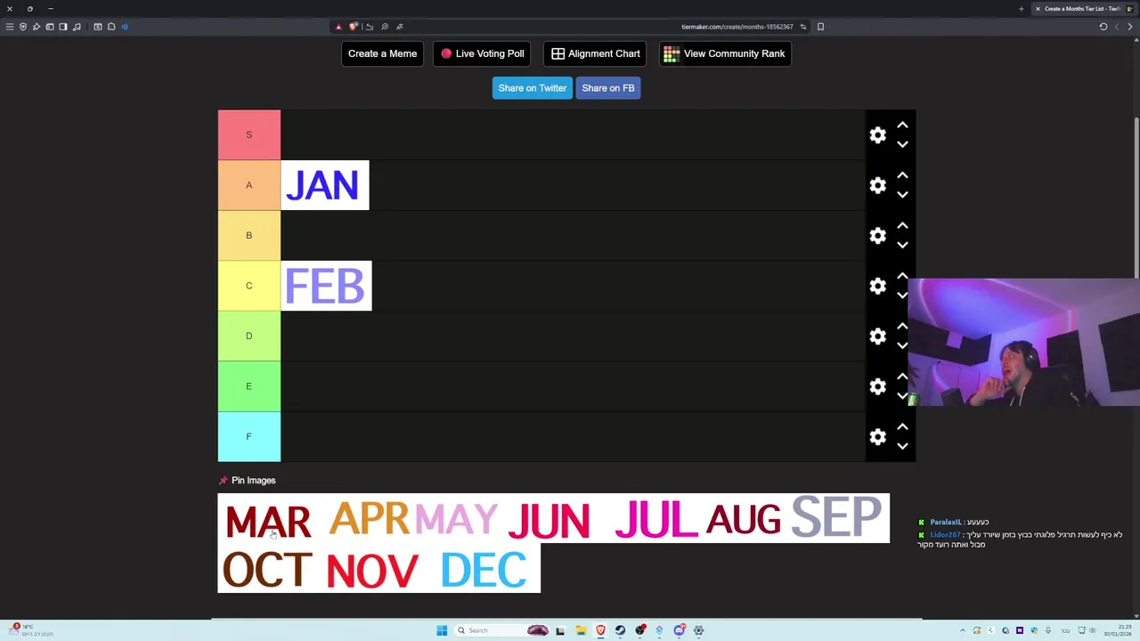
Task: Select the JAN image in A tier
Action: pyautogui.click(x=325, y=185)
